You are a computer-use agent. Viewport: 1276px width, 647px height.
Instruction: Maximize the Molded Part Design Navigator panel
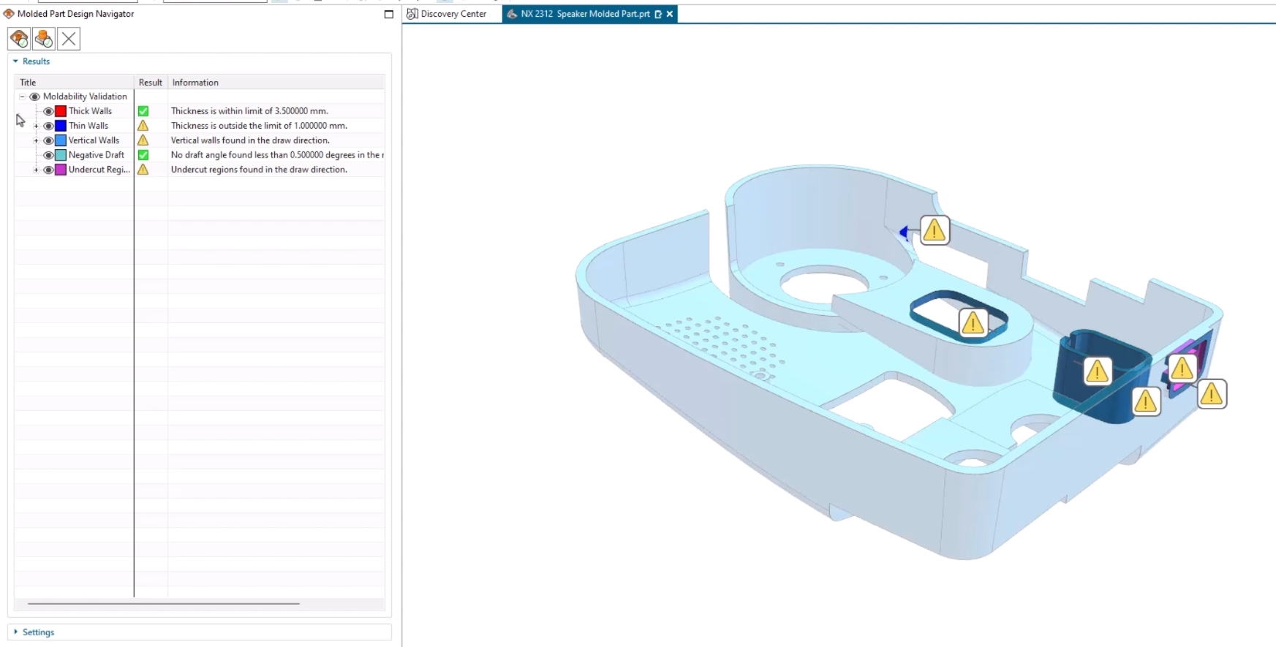tap(389, 14)
